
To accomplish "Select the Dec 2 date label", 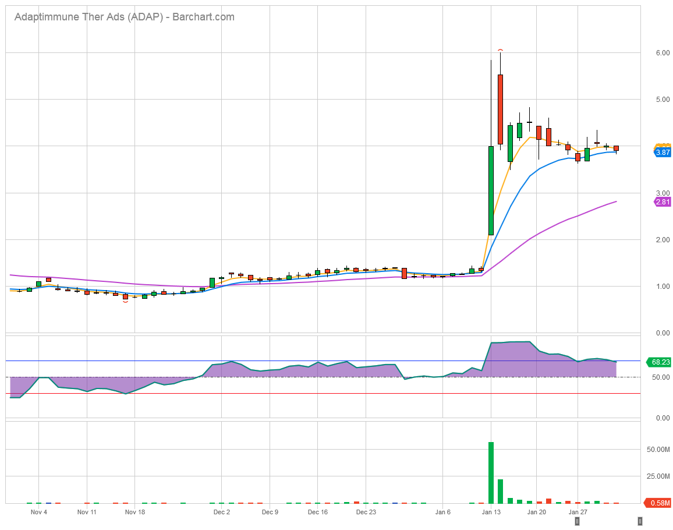I will click(221, 512).
